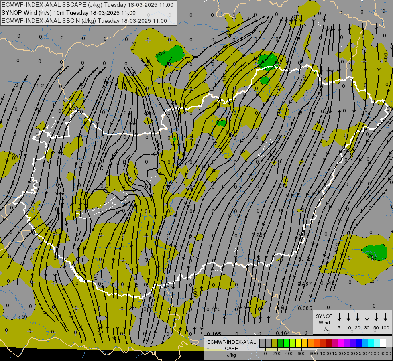
Task: Click the 1.94 value on the map
Action: pyautogui.click(x=282, y=308)
